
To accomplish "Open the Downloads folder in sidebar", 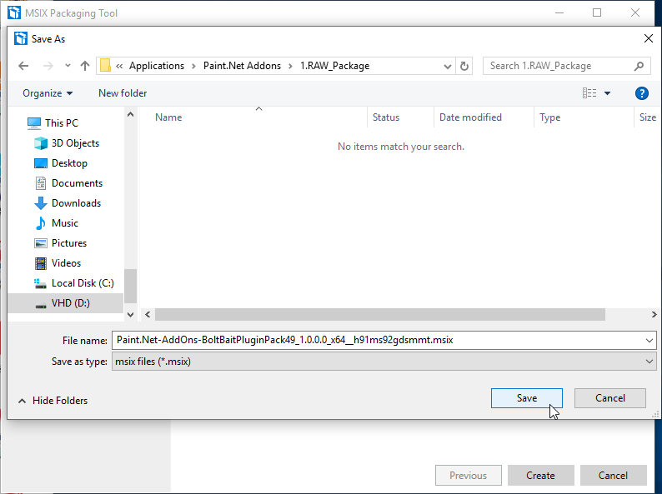I will click(76, 203).
